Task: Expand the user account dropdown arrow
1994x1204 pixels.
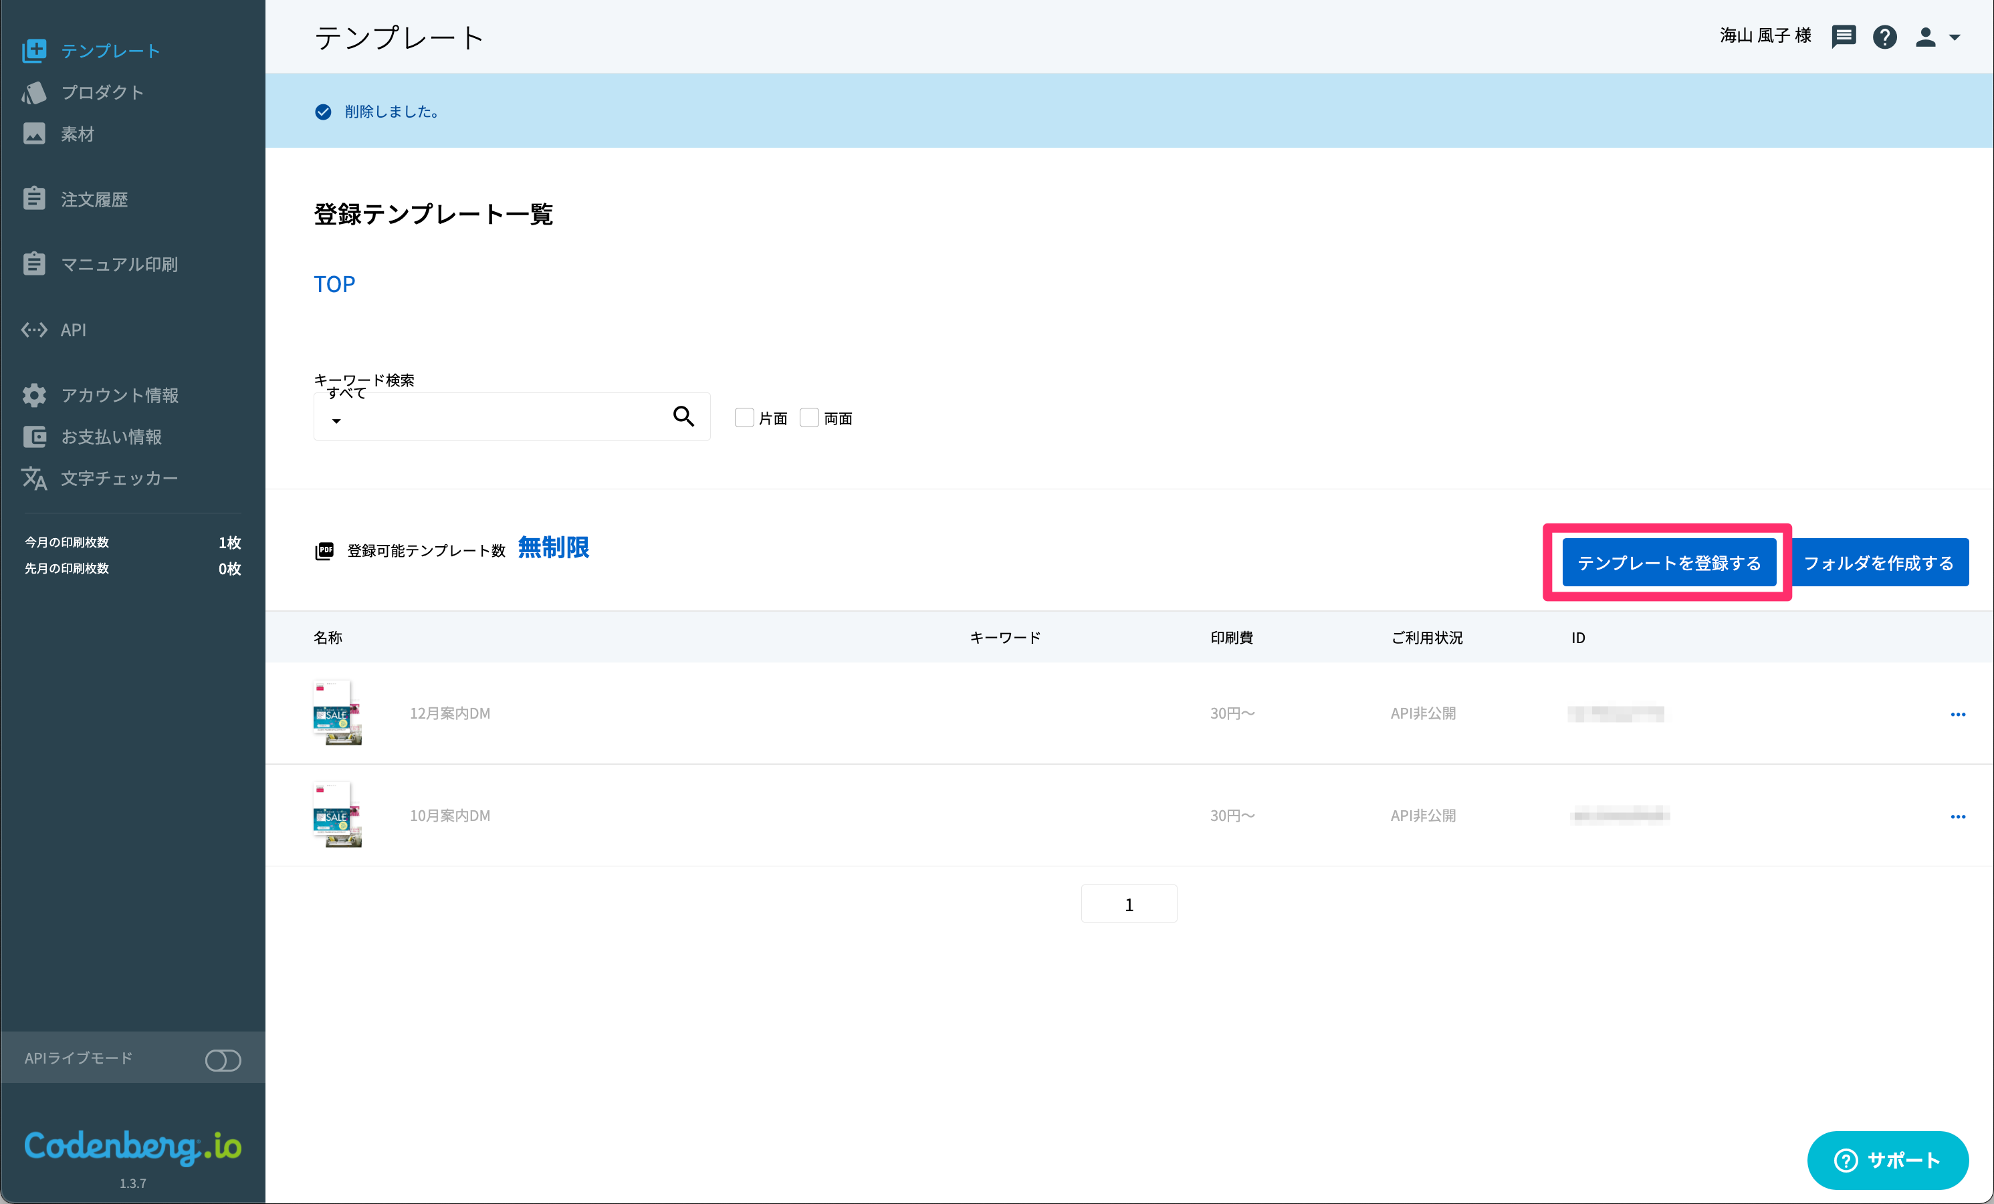Action: point(1955,37)
